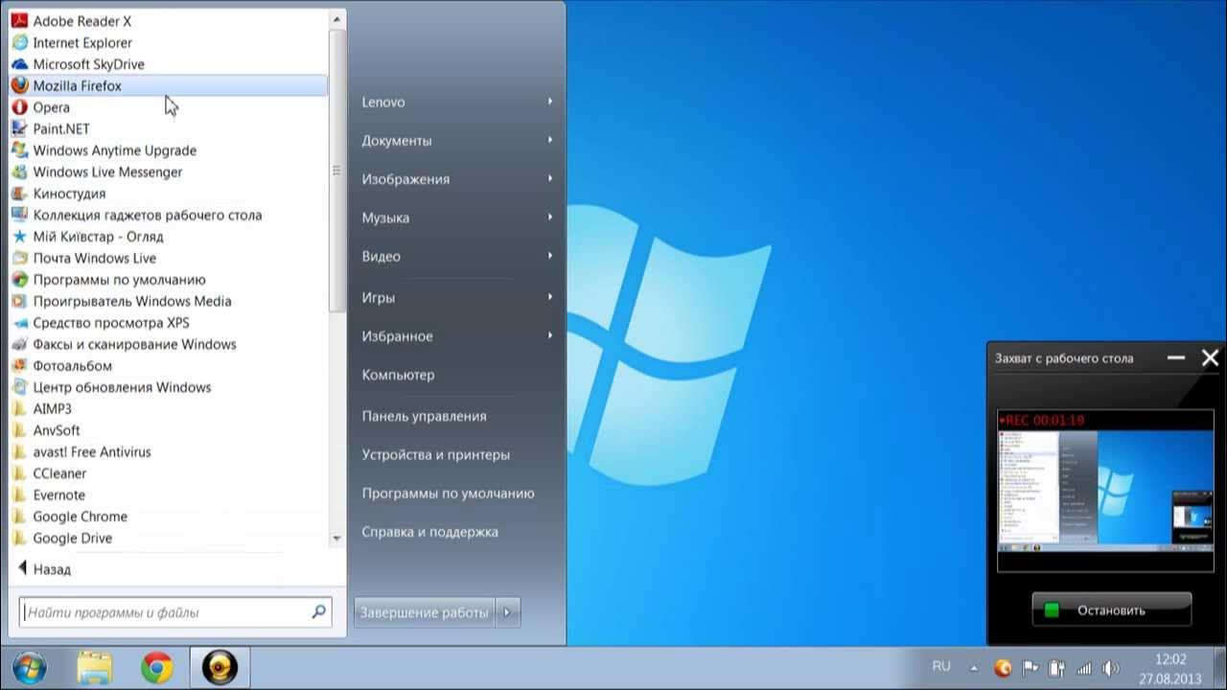Click the Windows Start orb
The width and height of the screenshot is (1227, 690).
tap(30, 667)
